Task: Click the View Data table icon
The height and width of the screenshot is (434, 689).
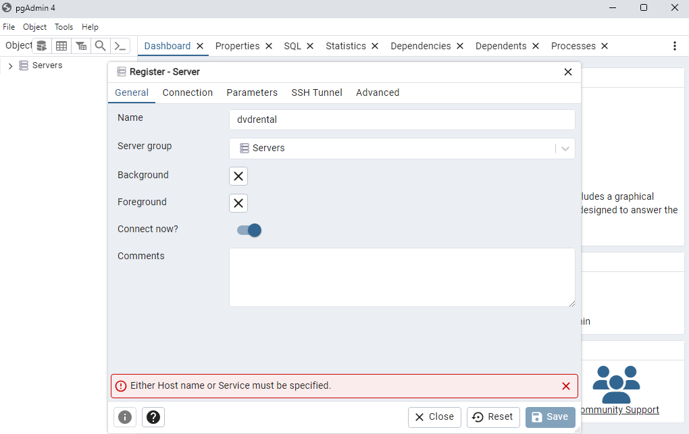Action: [x=61, y=46]
